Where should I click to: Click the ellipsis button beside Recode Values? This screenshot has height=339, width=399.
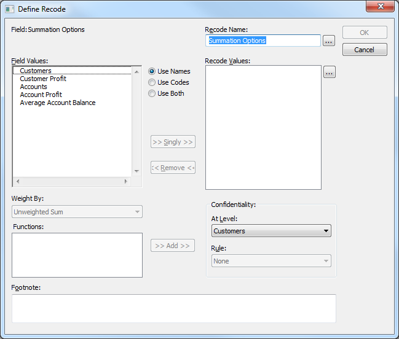pyautogui.click(x=329, y=72)
